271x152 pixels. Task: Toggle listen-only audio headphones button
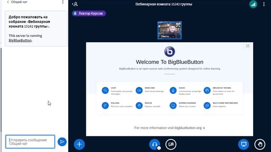point(155,144)
